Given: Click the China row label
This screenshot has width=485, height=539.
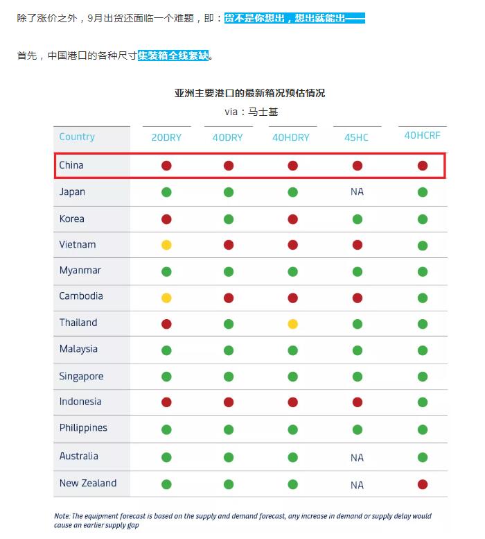Looking at the screenshot, I should [71, 165].
